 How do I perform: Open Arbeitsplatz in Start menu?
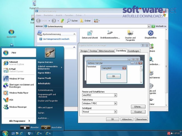(44, 83)
